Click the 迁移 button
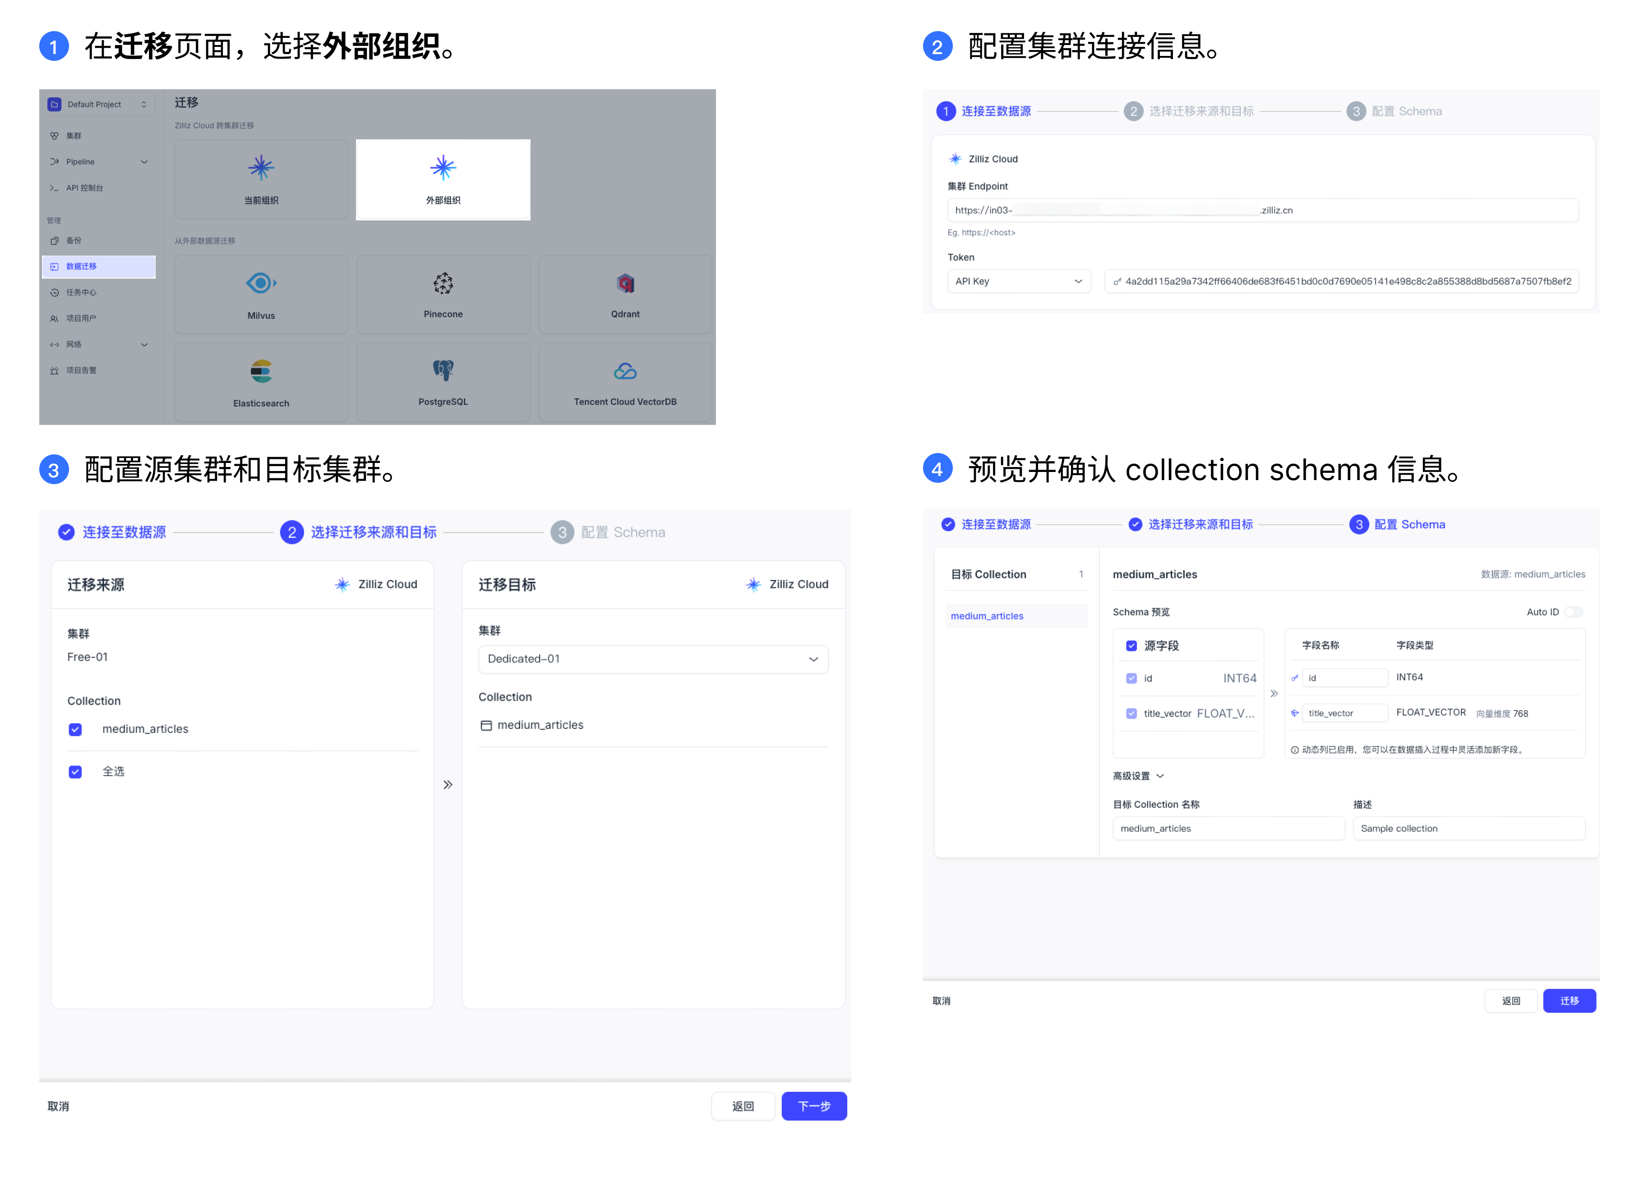Viewport: 1639px width, 1186px height. tap(1569, 1002)
